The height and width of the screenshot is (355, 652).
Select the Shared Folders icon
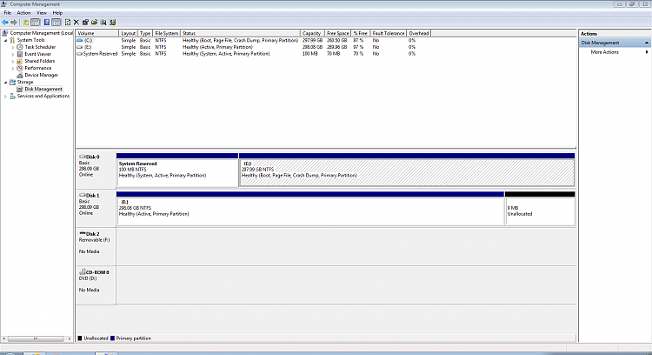point(19,61)
